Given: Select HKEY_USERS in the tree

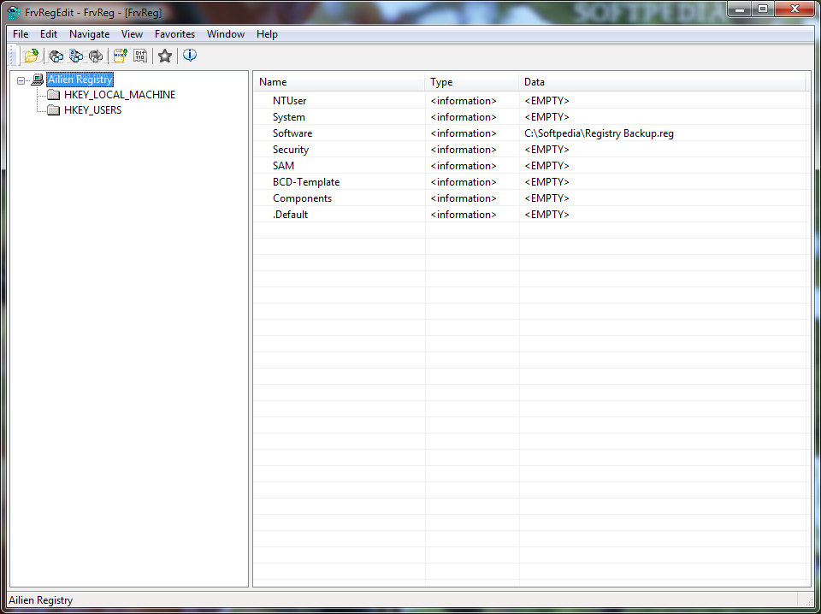Looking at the screenshot, I should tap(92, 110).
